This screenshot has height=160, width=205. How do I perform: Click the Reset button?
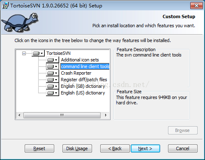pyautogui.click(x=39, y=148)
